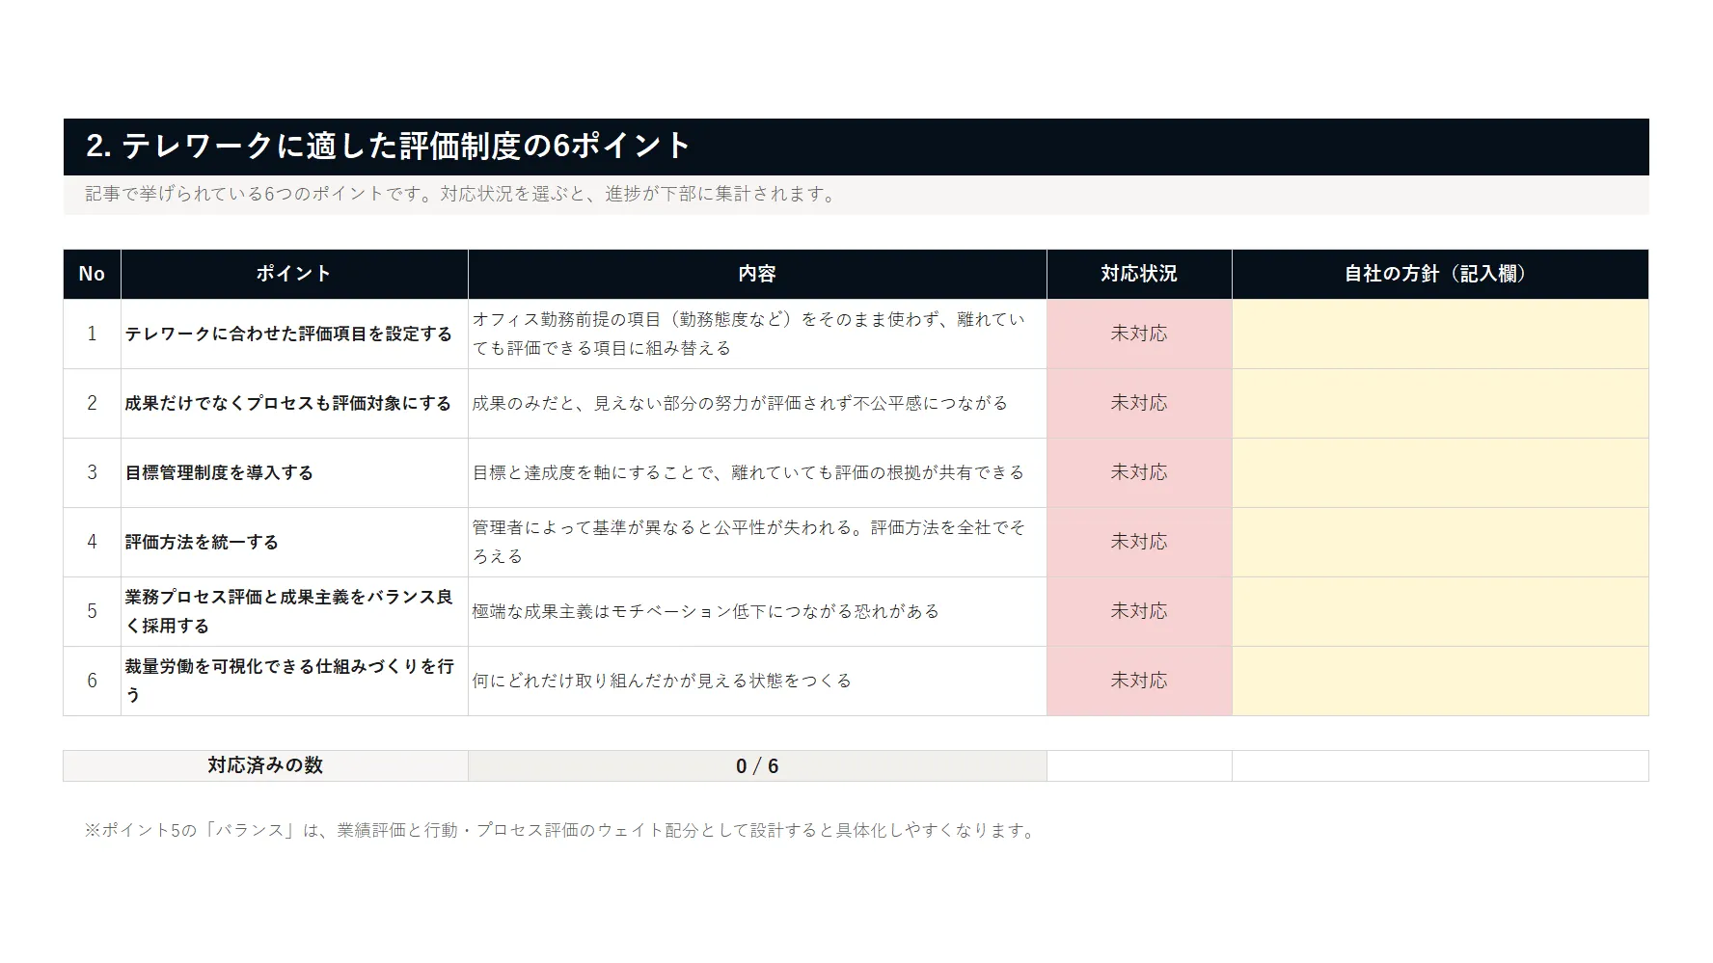The height and width of the screenshot is (963, 1713).
Task: Select cell 目標管理制度を導入する
Action: pos(294,472)
